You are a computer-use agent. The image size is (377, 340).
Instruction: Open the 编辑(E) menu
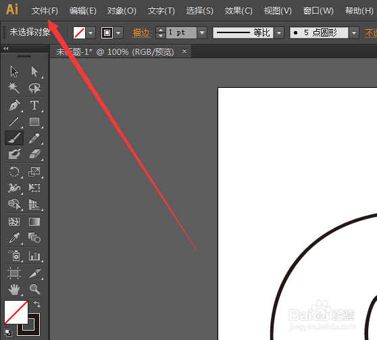82,11
